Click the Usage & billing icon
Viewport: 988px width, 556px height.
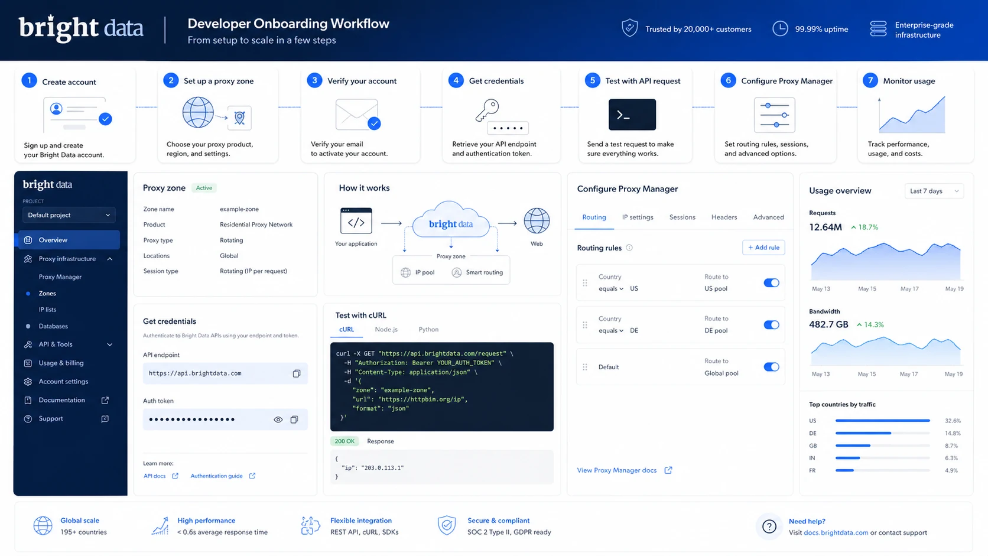(28, 363)
